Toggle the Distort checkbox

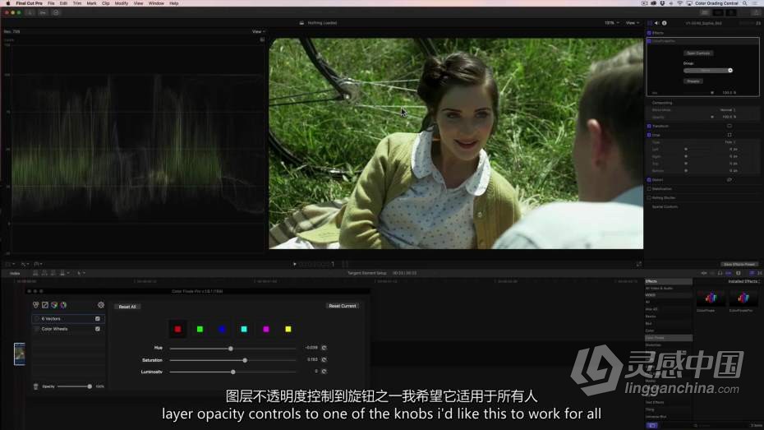[x=649, y=180]
